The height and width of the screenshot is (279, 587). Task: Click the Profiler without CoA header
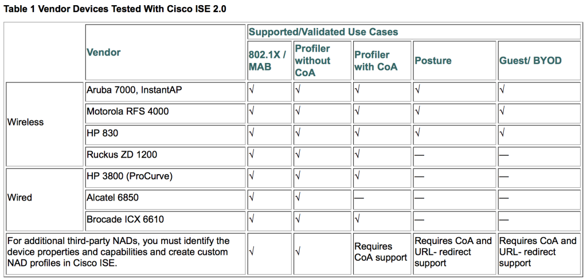[x=312, y=60]
